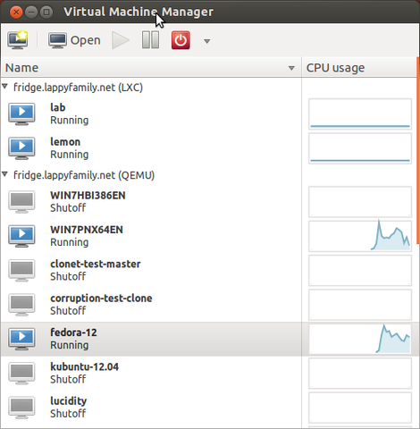Click the lucidity shutoff monitor icon
420x429 pixels.
(21, 408)
